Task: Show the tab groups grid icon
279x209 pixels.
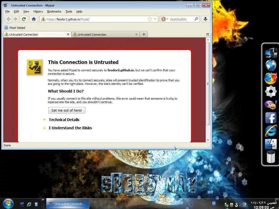Action: [207, 34]
